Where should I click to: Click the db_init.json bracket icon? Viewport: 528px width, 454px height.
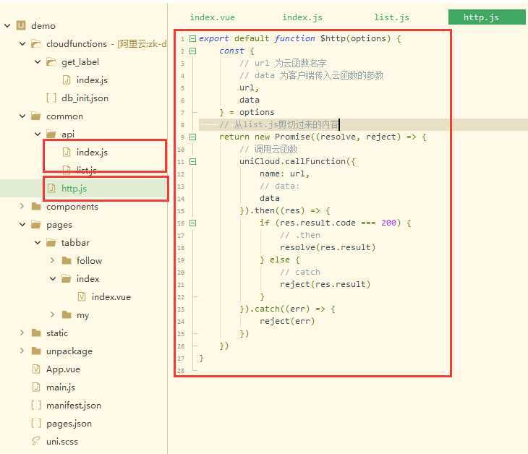pos(51,98)
